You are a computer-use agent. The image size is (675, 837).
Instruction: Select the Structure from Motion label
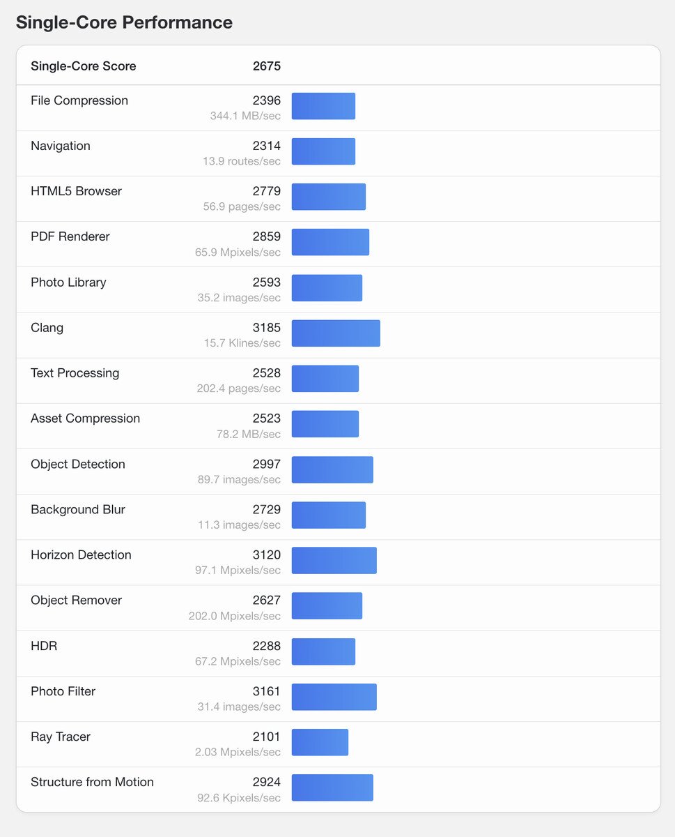[92, 782]
